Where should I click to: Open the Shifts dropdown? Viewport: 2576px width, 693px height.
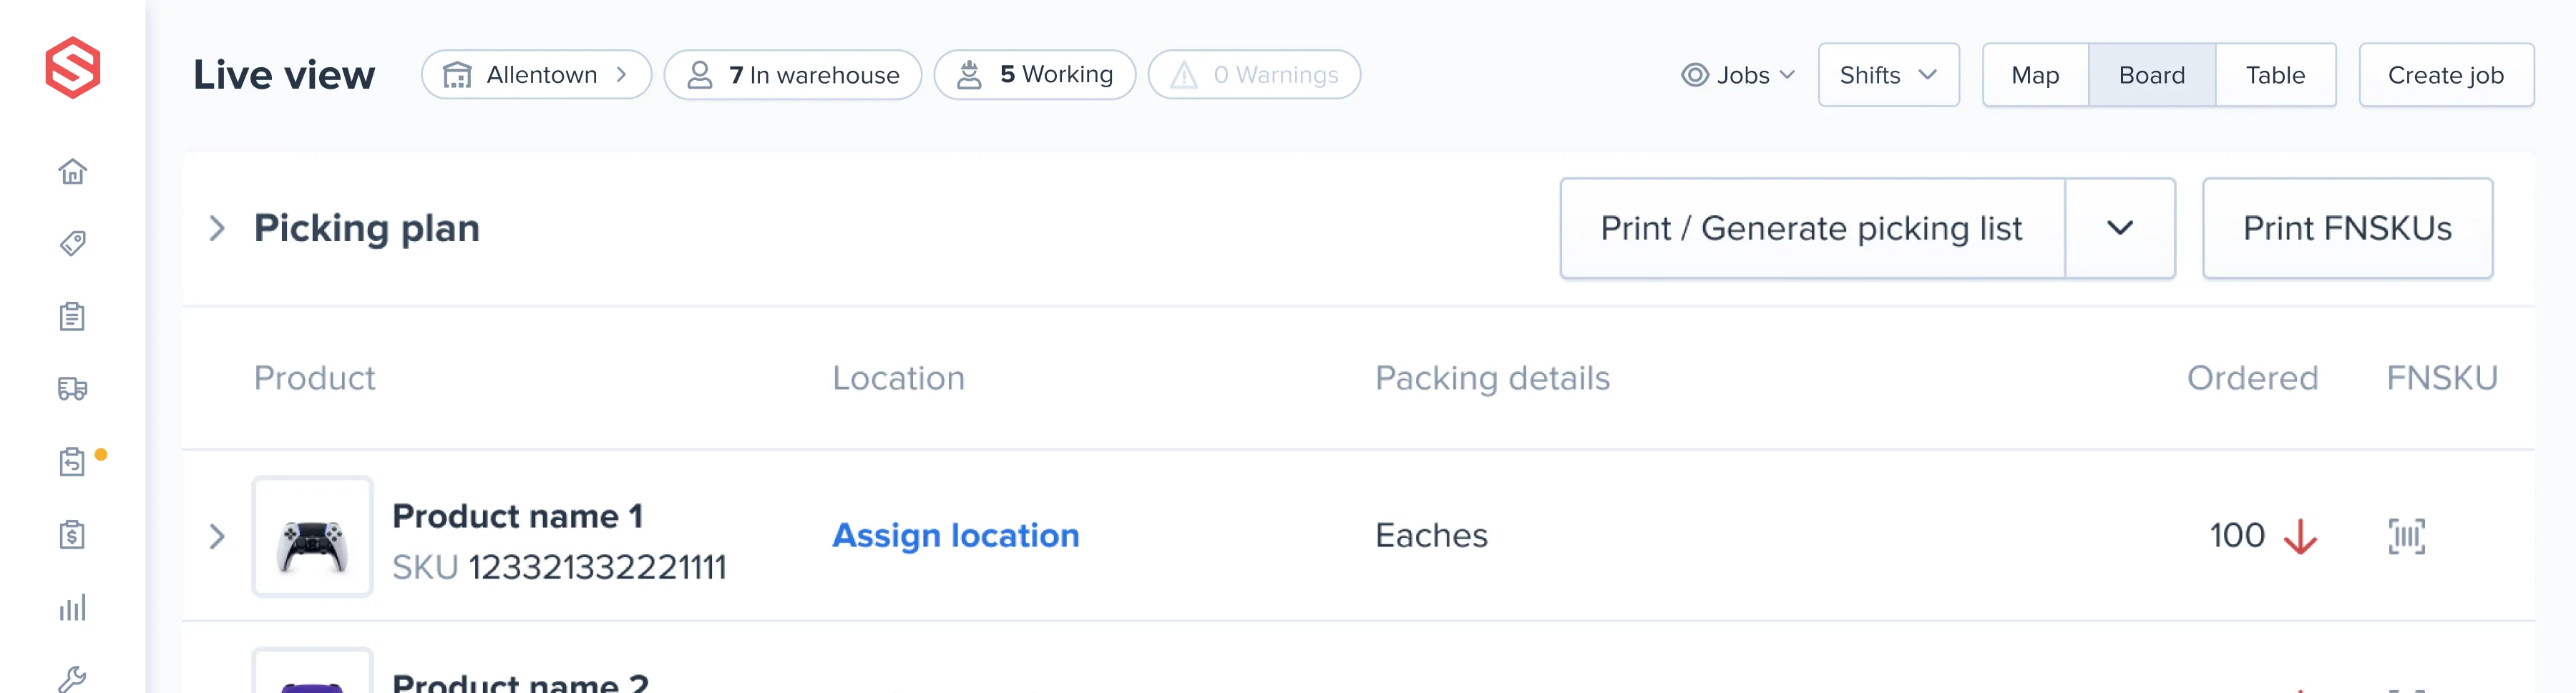pos(1888,74)
